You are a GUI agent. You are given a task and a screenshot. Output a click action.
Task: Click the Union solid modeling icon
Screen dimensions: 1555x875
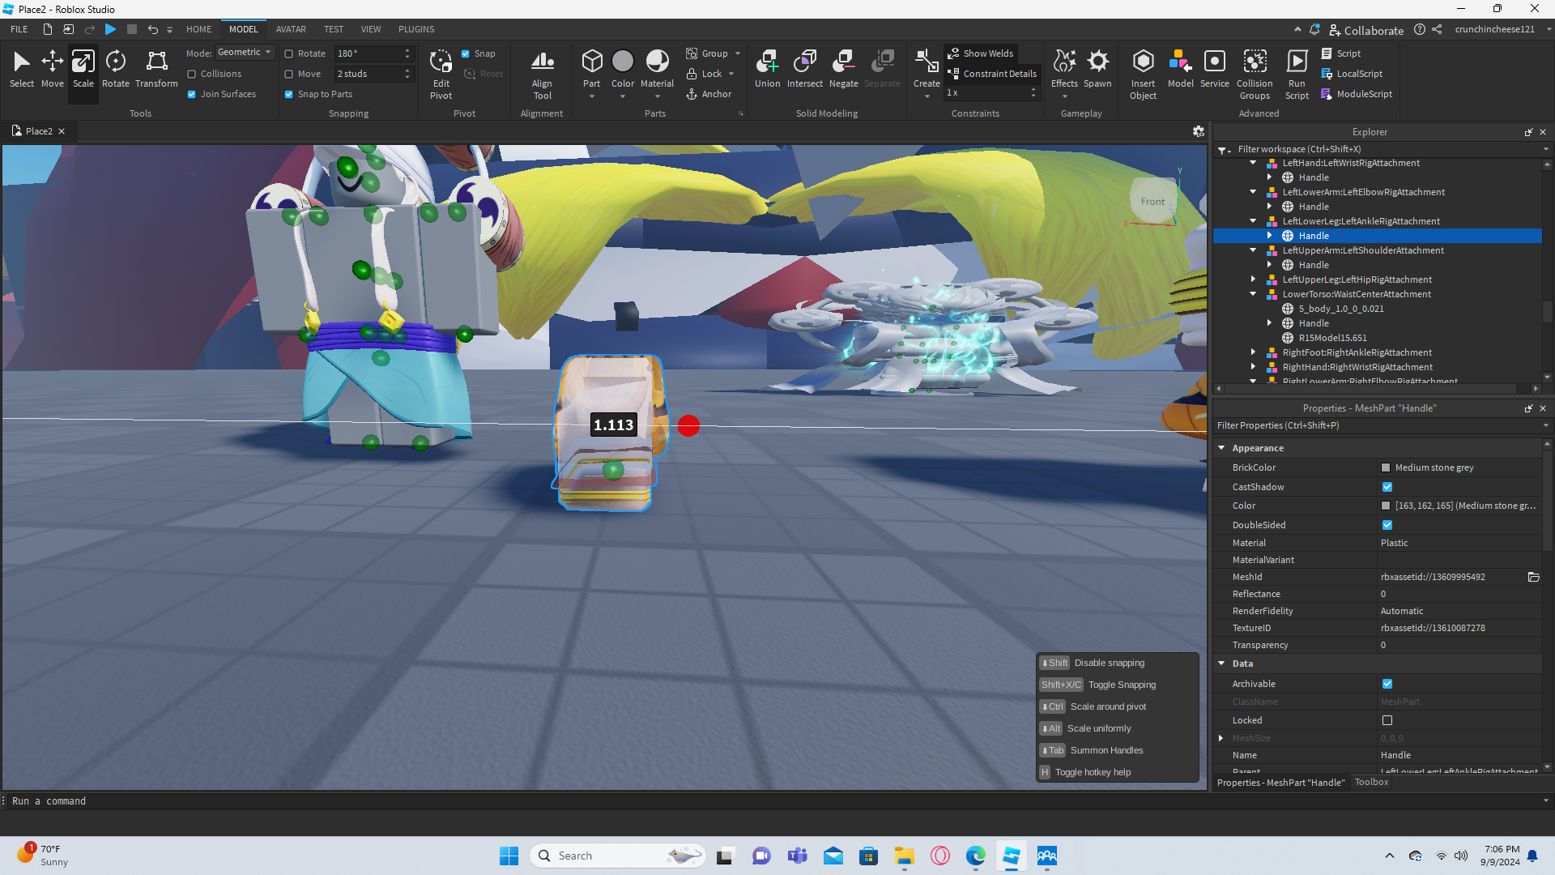tap(767, 69)
